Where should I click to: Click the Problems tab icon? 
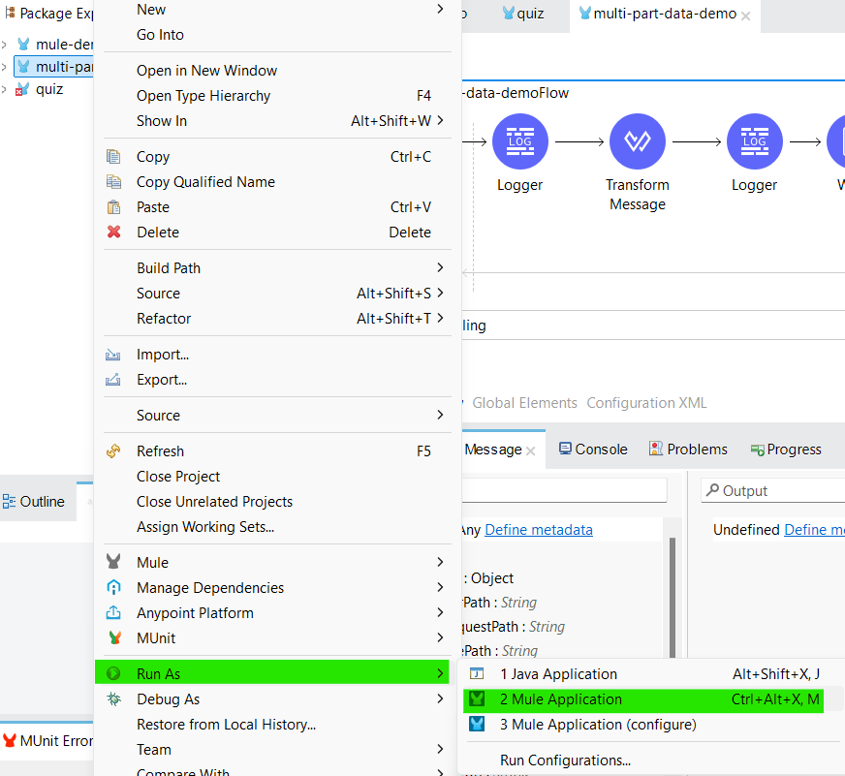[656, 449]
